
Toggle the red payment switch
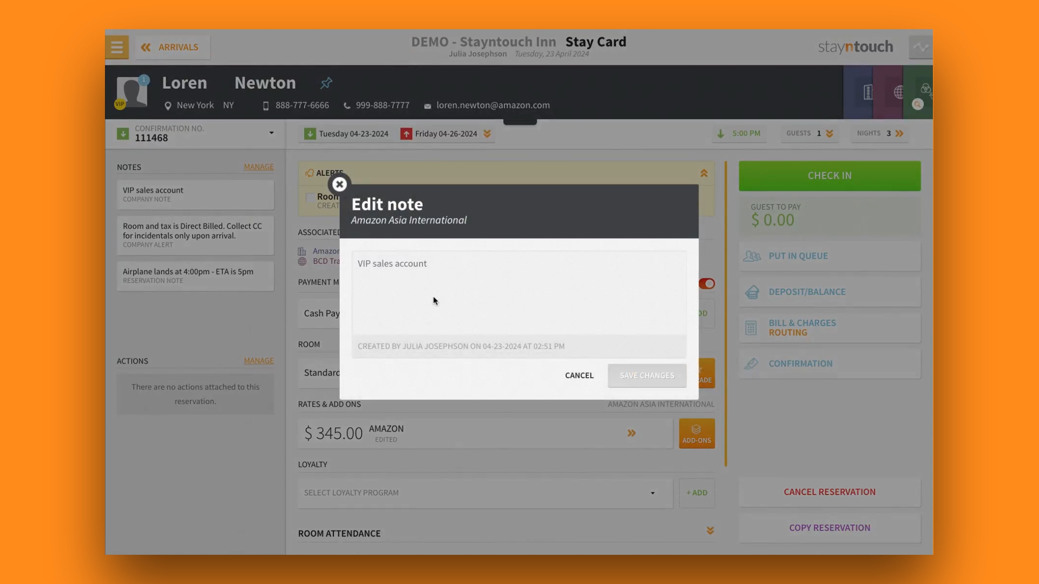[706, 284]
